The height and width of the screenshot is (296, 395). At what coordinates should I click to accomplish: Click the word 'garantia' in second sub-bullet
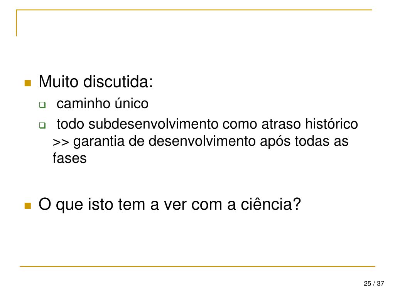click(x=99, y=141)
